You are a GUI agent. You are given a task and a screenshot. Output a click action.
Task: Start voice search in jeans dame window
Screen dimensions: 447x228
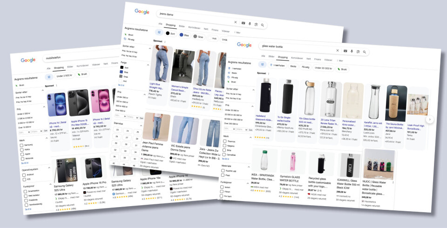pyautogui.click(x=250, y=24)
